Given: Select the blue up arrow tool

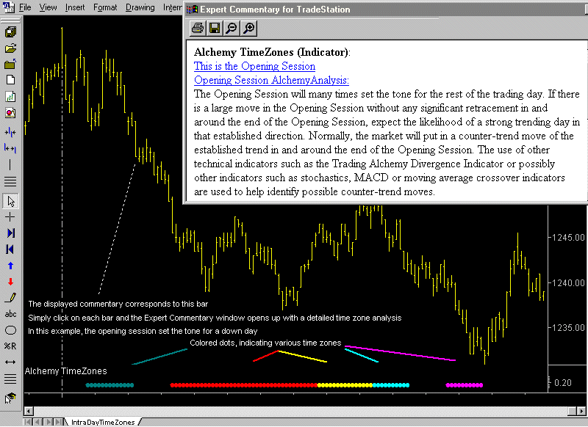Looking at the screenshot, I should tap(10, 266).
